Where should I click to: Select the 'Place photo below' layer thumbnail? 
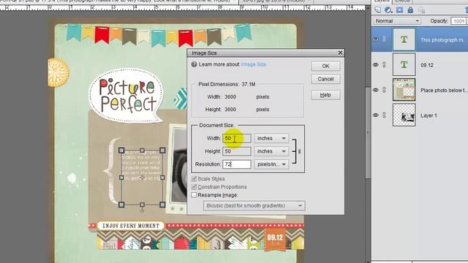(404, 90)
